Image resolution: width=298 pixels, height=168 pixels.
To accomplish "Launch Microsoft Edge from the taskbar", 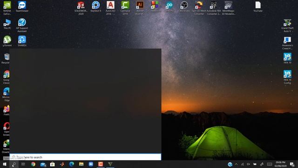I will point(72,164).
